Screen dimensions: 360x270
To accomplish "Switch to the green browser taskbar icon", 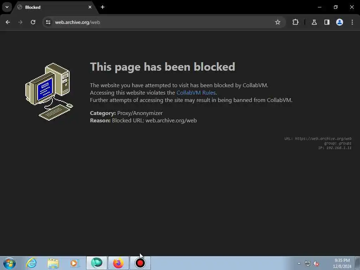I will 97,263.
